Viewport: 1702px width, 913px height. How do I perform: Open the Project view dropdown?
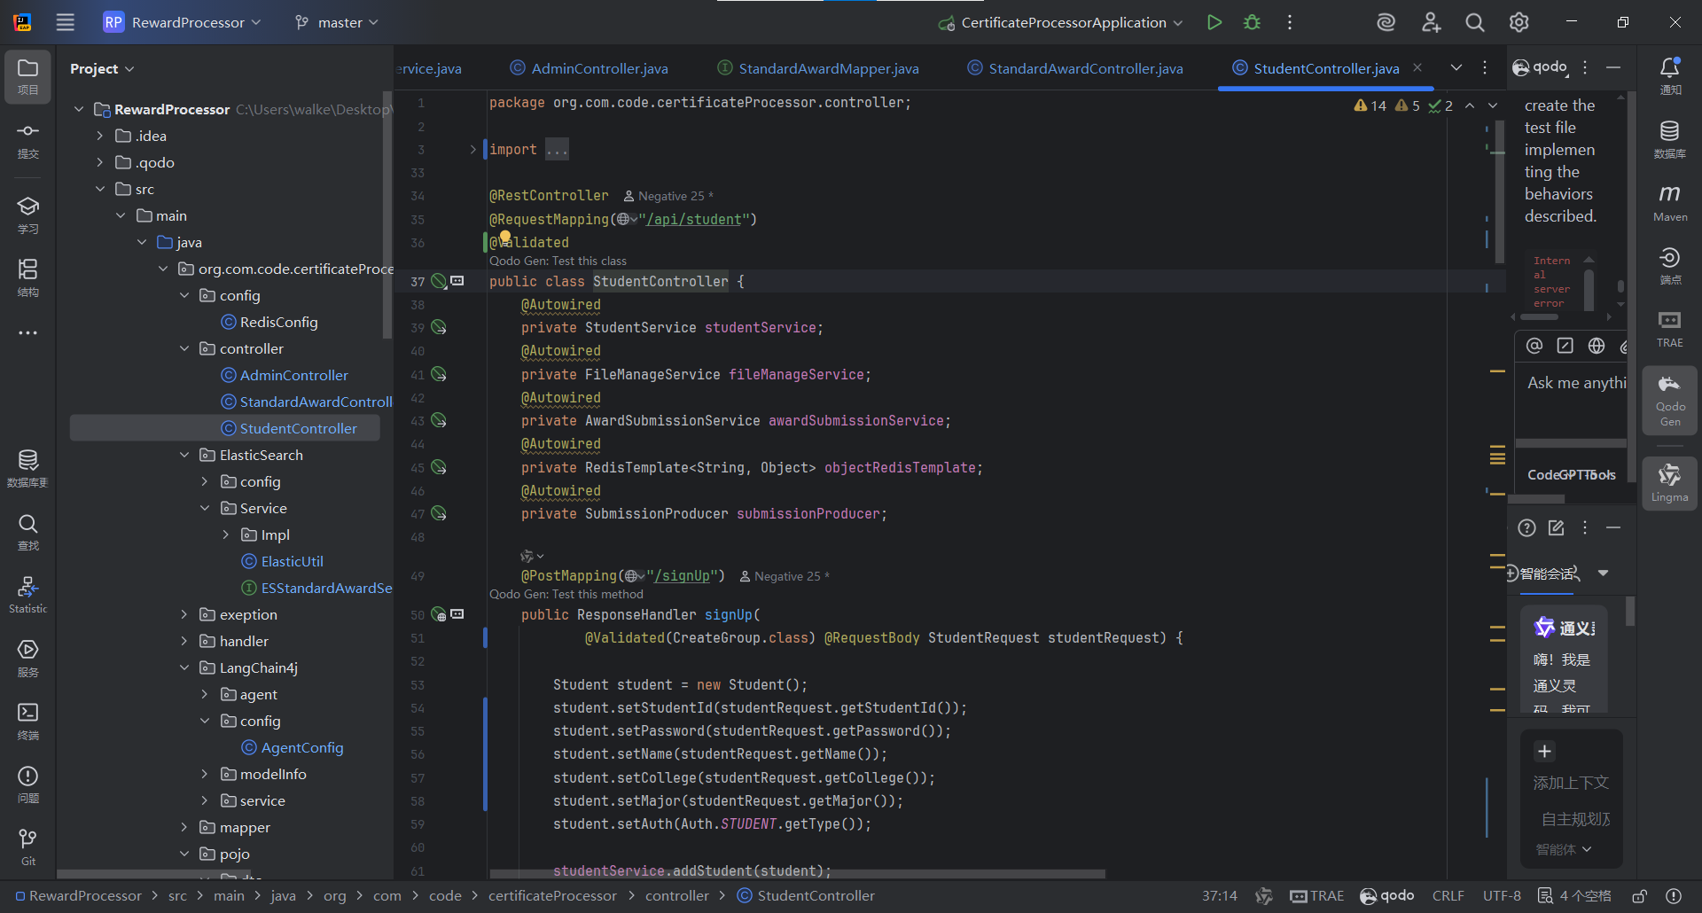tap(102, 68)
